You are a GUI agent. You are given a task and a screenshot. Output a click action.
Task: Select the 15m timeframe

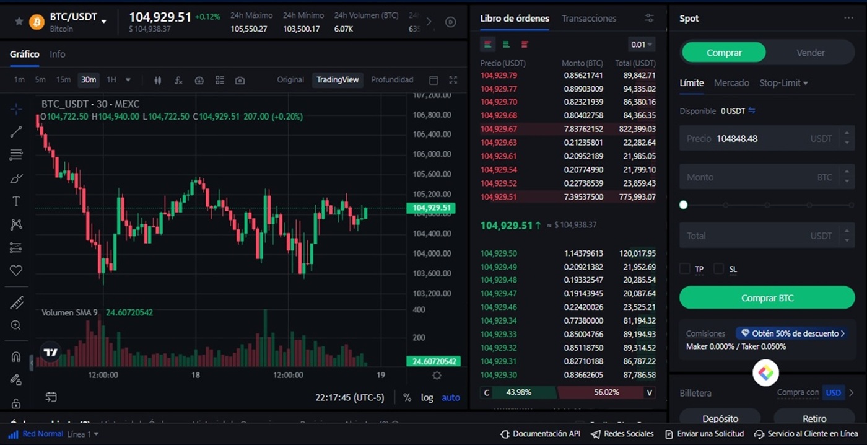(x=63, y=80)
